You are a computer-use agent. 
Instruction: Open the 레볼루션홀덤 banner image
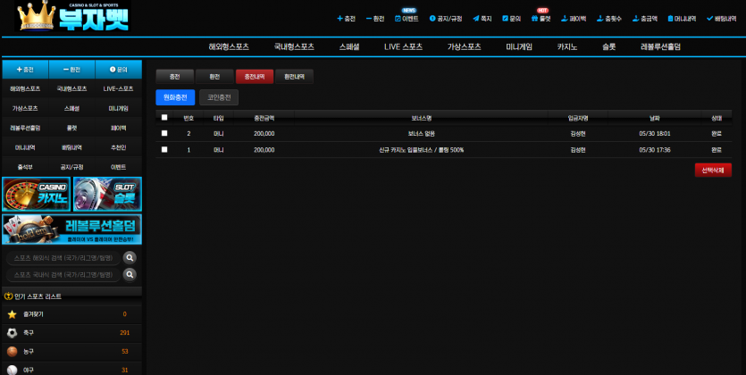pos(71,229)
